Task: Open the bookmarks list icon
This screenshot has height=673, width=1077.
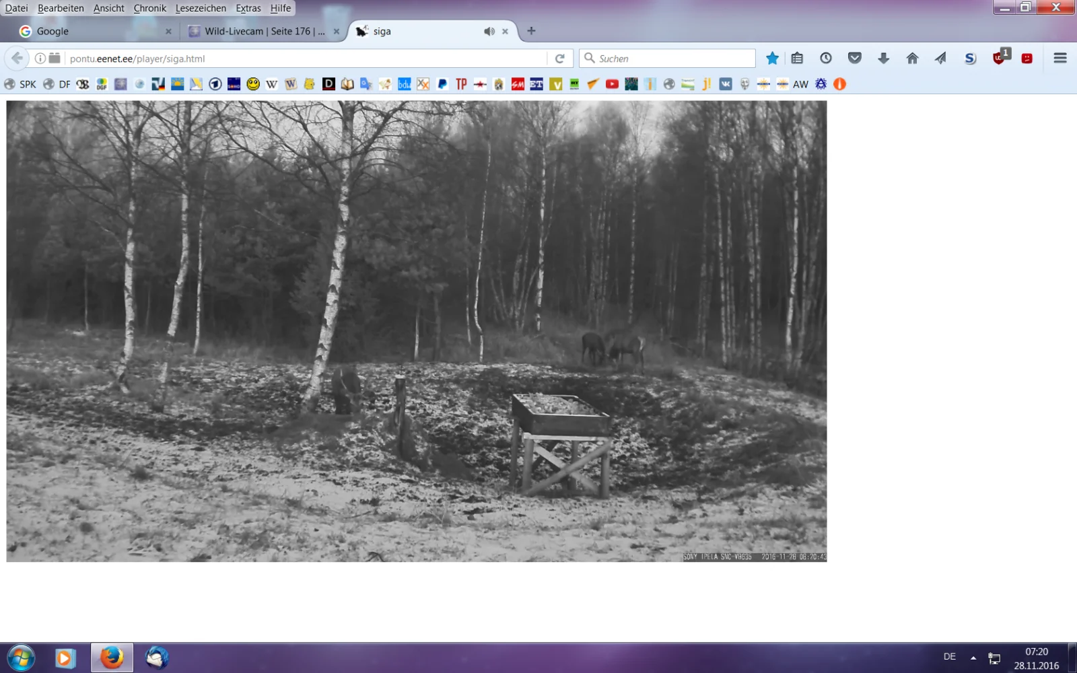Action: pos(797,59)
